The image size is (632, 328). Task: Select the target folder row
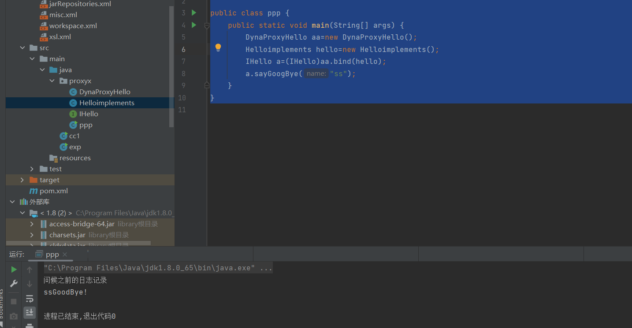pos(90,180)
